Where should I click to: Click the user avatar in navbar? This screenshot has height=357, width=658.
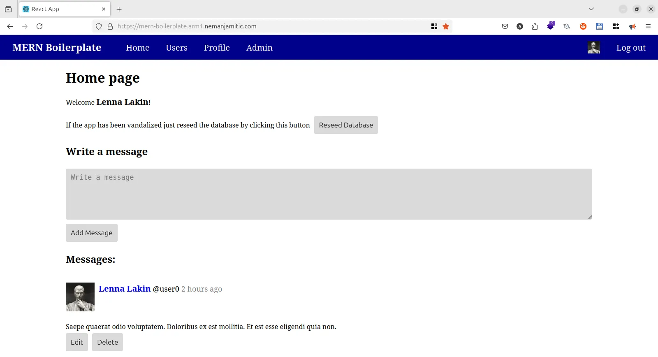pyautogui.click(x=593, y=48)
